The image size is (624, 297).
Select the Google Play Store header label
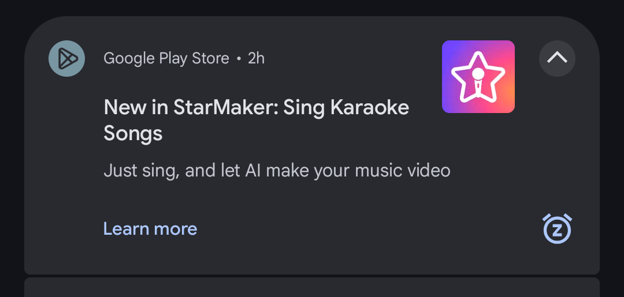166,59
